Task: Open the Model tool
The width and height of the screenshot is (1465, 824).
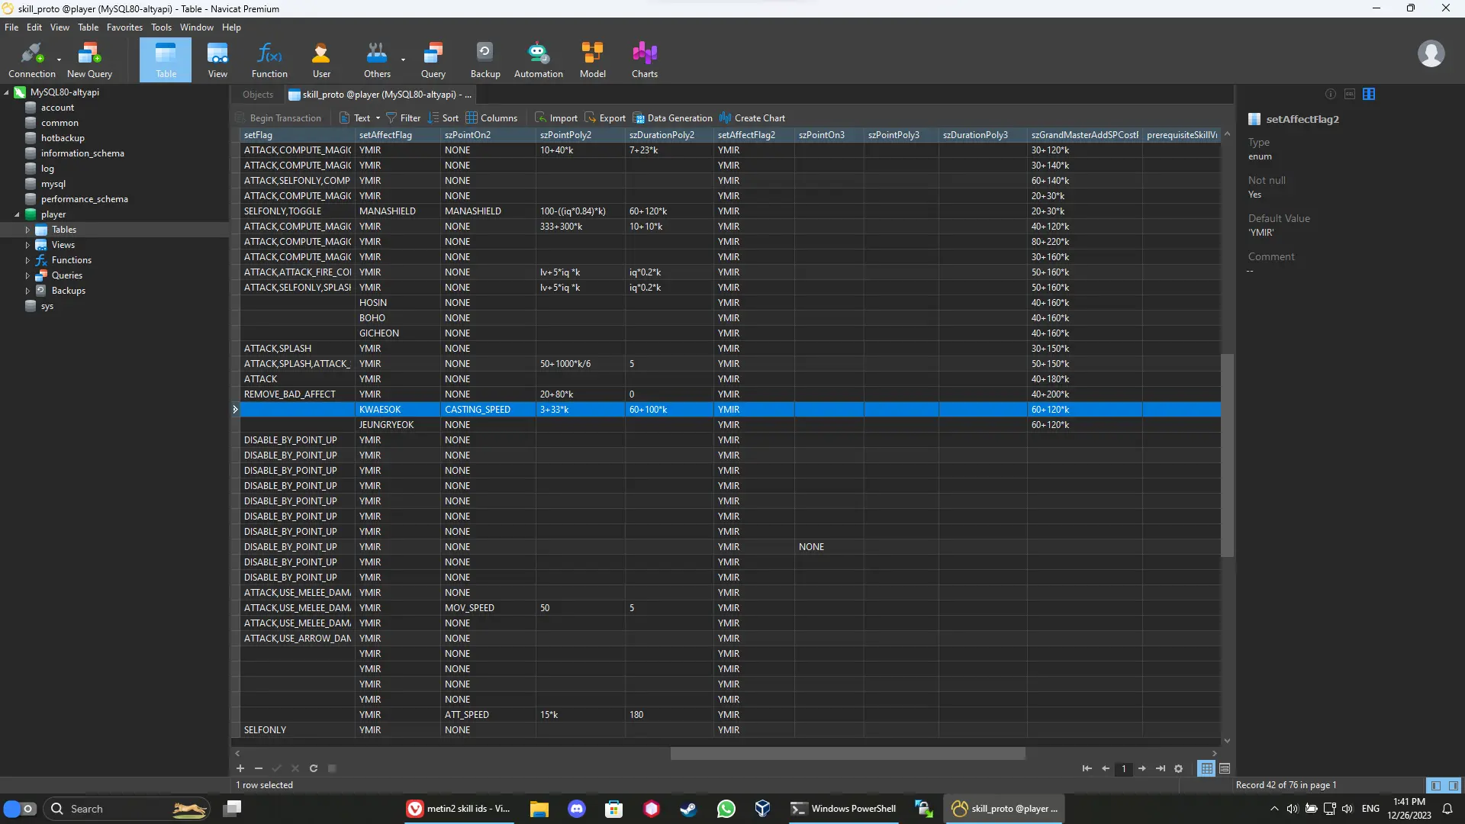Action: 592,60
